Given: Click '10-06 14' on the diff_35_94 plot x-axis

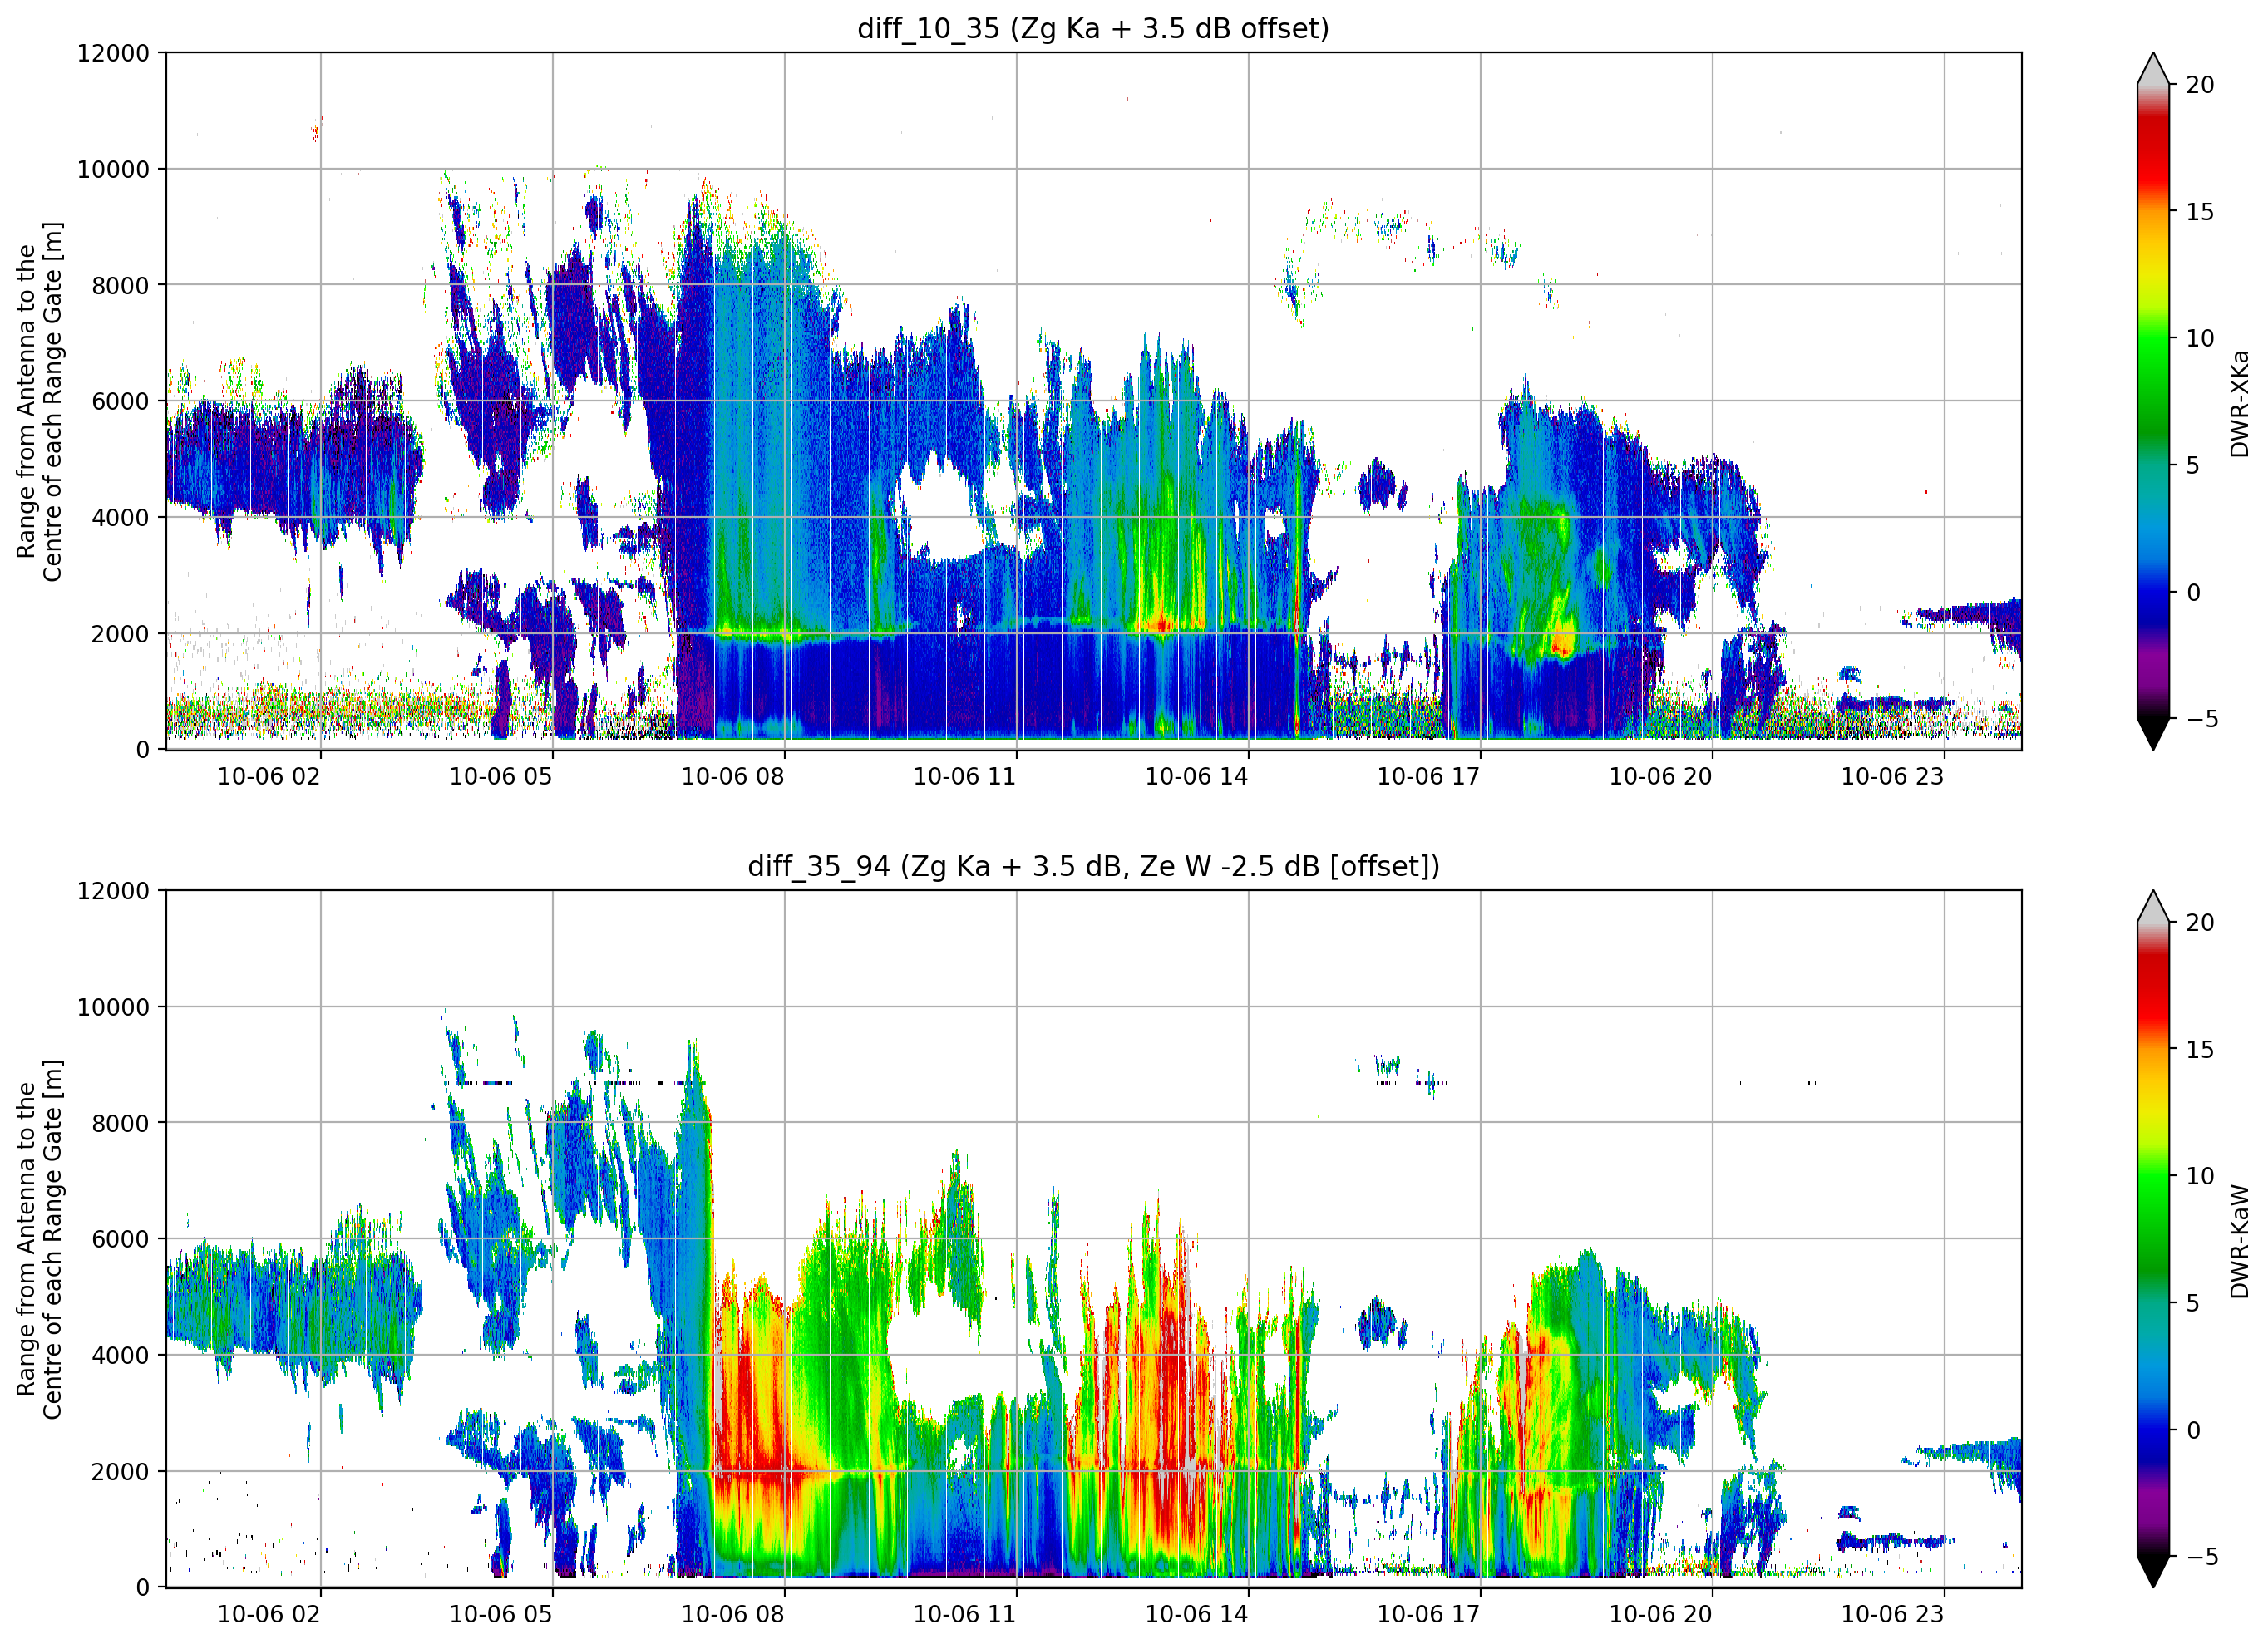Looking at the screenshot, I should pos(1197,1614).
